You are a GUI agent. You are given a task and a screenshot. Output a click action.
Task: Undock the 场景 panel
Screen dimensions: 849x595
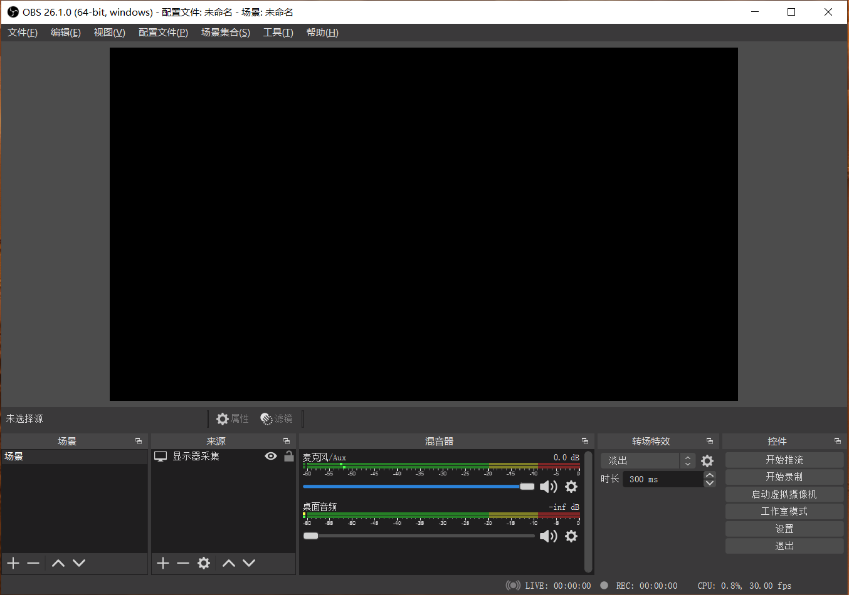[139, 441]
